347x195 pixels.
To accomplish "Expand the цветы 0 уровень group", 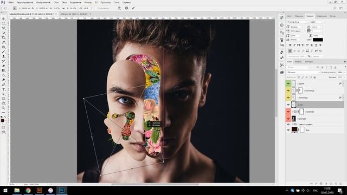I will [x=292, y=125].
